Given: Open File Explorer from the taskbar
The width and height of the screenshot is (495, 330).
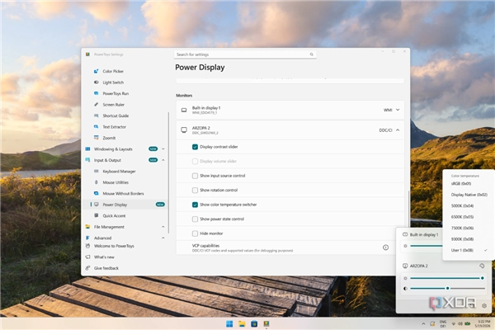Looking at the screenshot, I should [x=242, y=323].
